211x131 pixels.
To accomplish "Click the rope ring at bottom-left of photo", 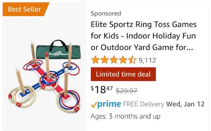I will coord(20,97).
